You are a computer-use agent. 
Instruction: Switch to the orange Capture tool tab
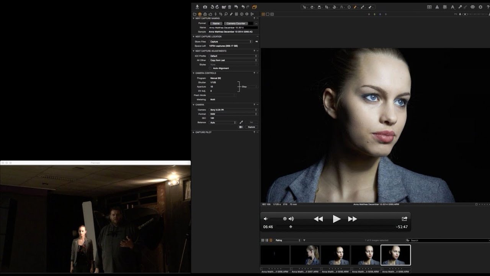(x=200, y=14)
